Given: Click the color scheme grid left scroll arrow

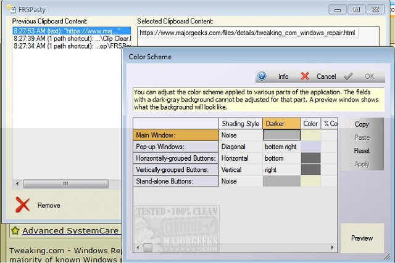Looking at the screenshot, I should pos(138,248).
